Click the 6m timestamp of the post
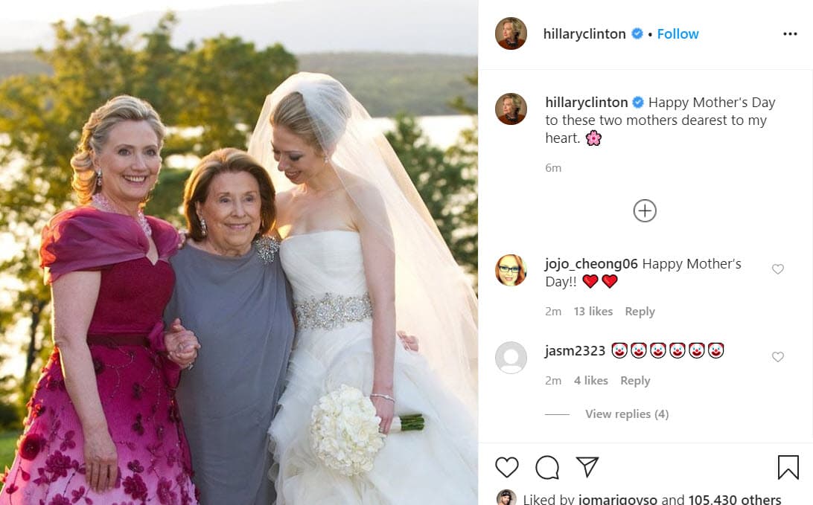Viewport: 813px width, 505px height. pyautogui.click(x=553, y=167)
